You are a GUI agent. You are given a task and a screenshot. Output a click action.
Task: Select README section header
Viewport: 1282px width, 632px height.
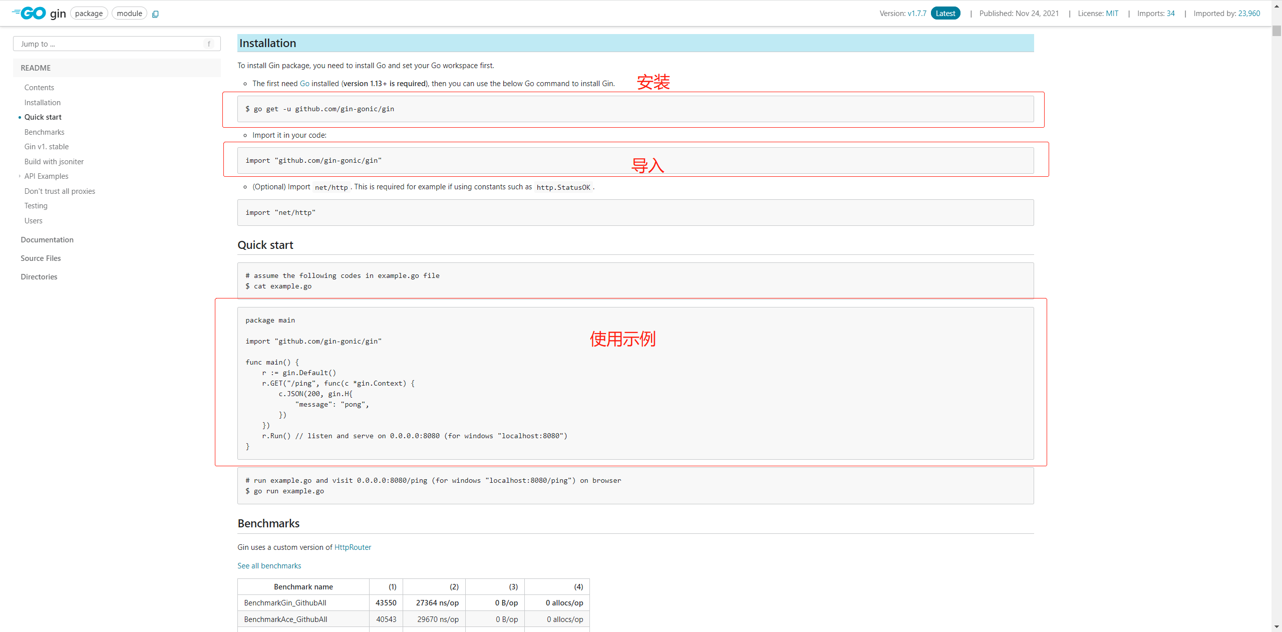[x=36, y=68]
